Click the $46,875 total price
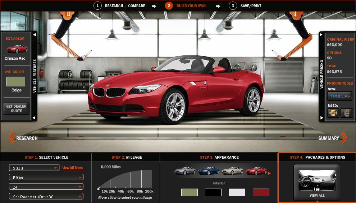 pos(334,72)
